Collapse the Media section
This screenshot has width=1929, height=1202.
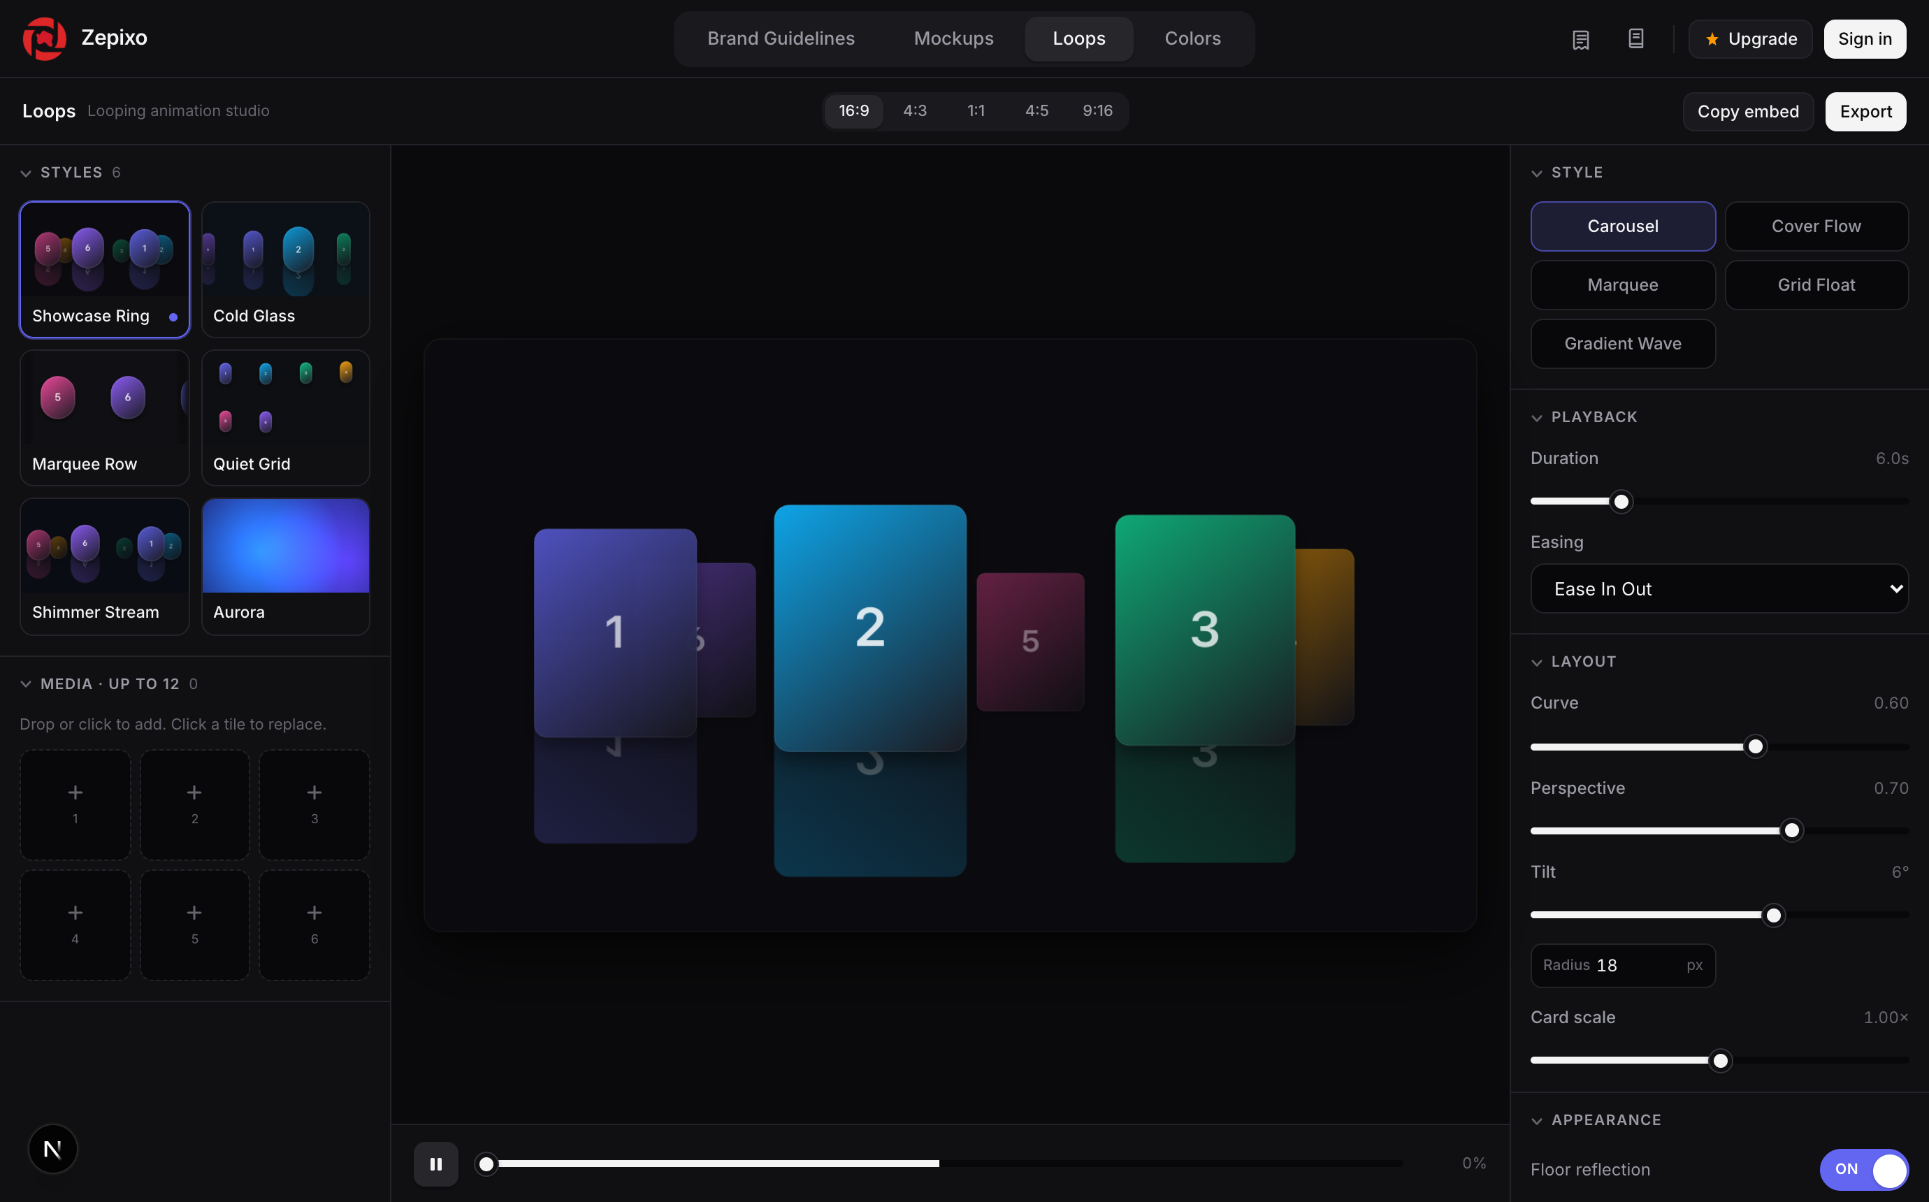point(25,683)
